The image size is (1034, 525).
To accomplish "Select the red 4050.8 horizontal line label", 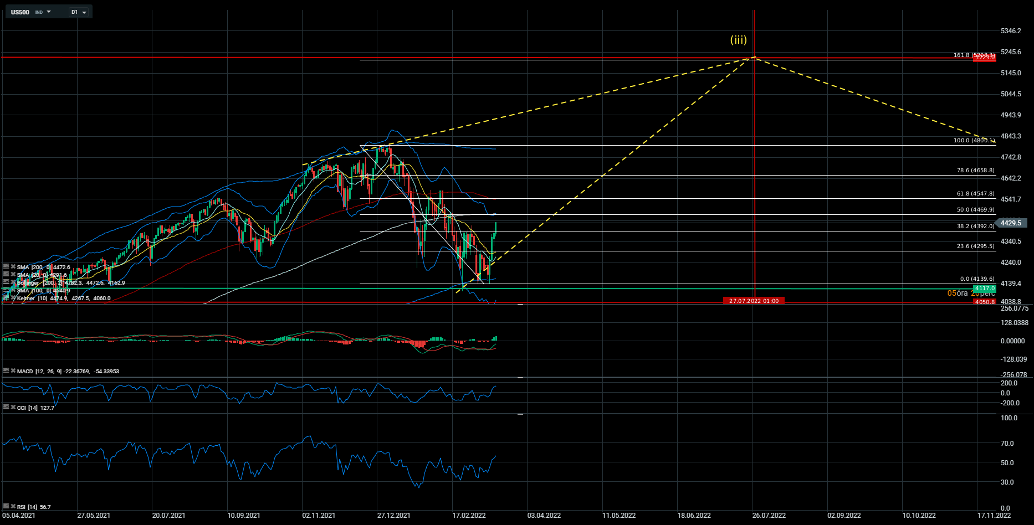I will pyautogui.click(x=985, y=302).
